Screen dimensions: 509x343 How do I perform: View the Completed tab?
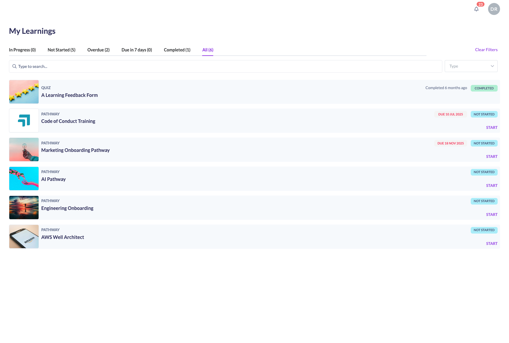177,50
